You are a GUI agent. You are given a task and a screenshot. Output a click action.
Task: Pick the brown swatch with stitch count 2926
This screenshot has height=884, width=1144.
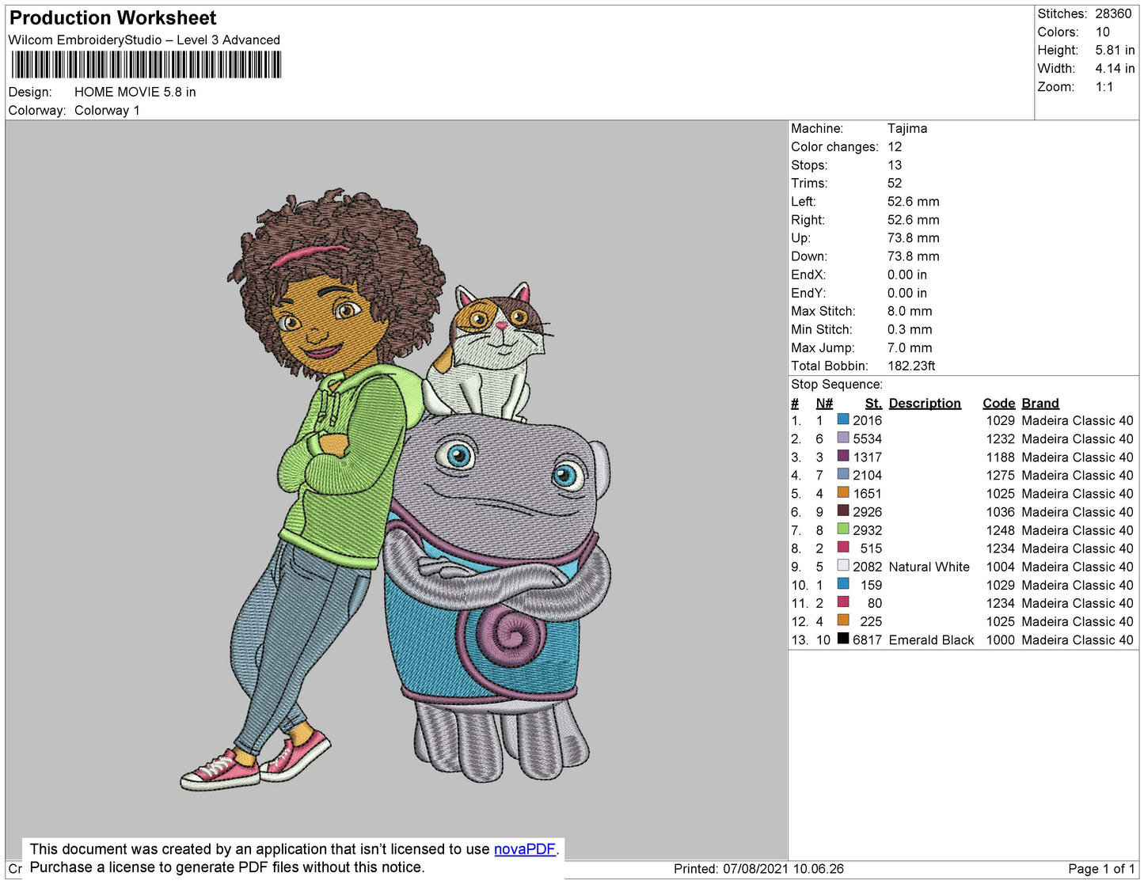tap(843, 511)
